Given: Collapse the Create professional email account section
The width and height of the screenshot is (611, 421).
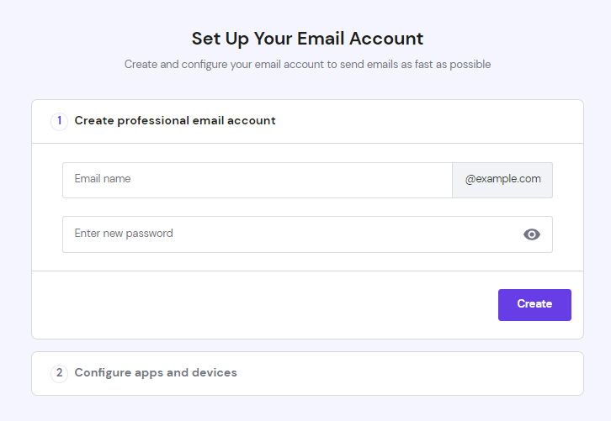Looking at the screenshot, I should tap(307, 121).
